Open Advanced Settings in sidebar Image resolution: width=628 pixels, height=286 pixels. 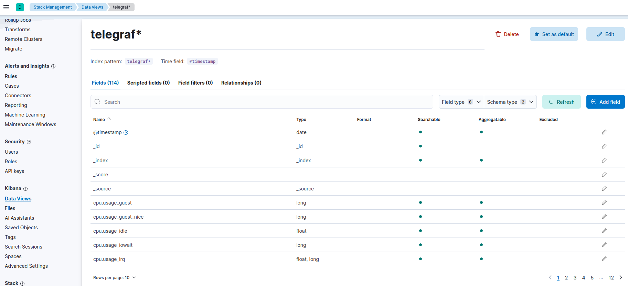(x=26, y=266)
